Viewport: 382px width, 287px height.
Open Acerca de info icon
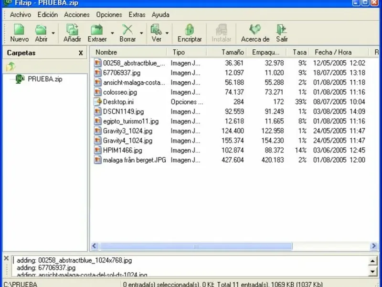(x=255, y=33)
